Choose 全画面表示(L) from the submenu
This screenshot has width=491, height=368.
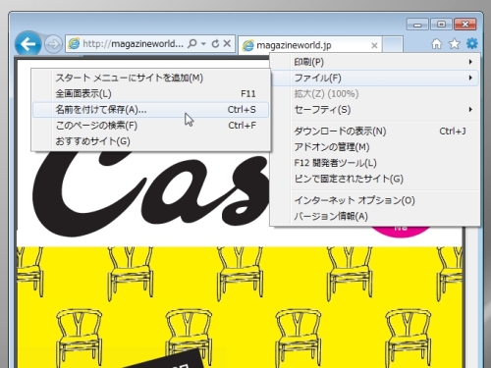coord(151,94)
